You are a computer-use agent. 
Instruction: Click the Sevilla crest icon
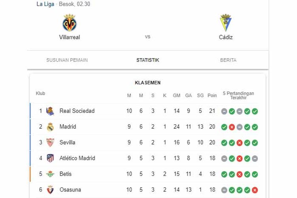(50, 143)
